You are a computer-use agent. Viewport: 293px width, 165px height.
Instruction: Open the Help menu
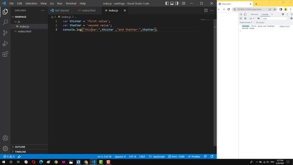82,3
